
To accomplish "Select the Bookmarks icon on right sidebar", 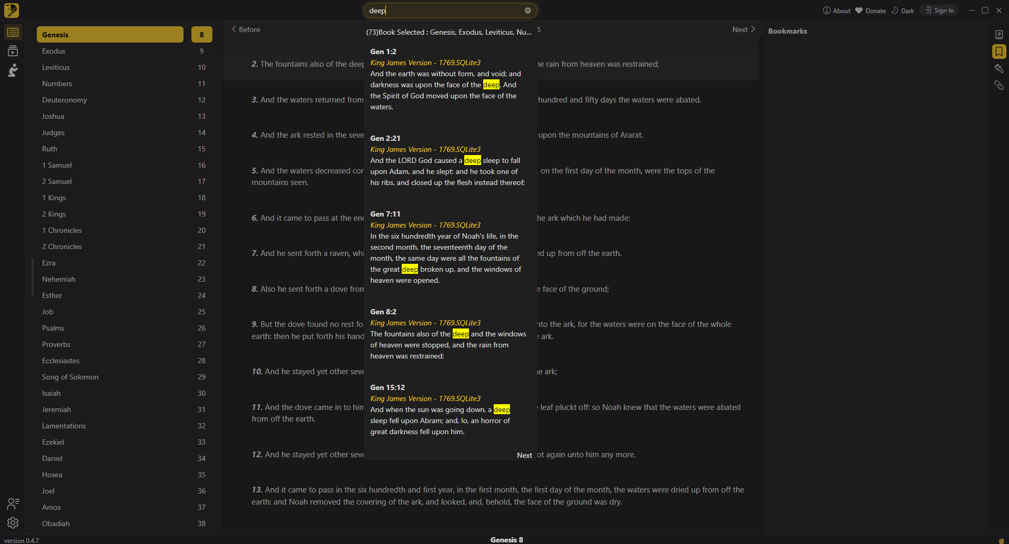I will tap(999, 52).
